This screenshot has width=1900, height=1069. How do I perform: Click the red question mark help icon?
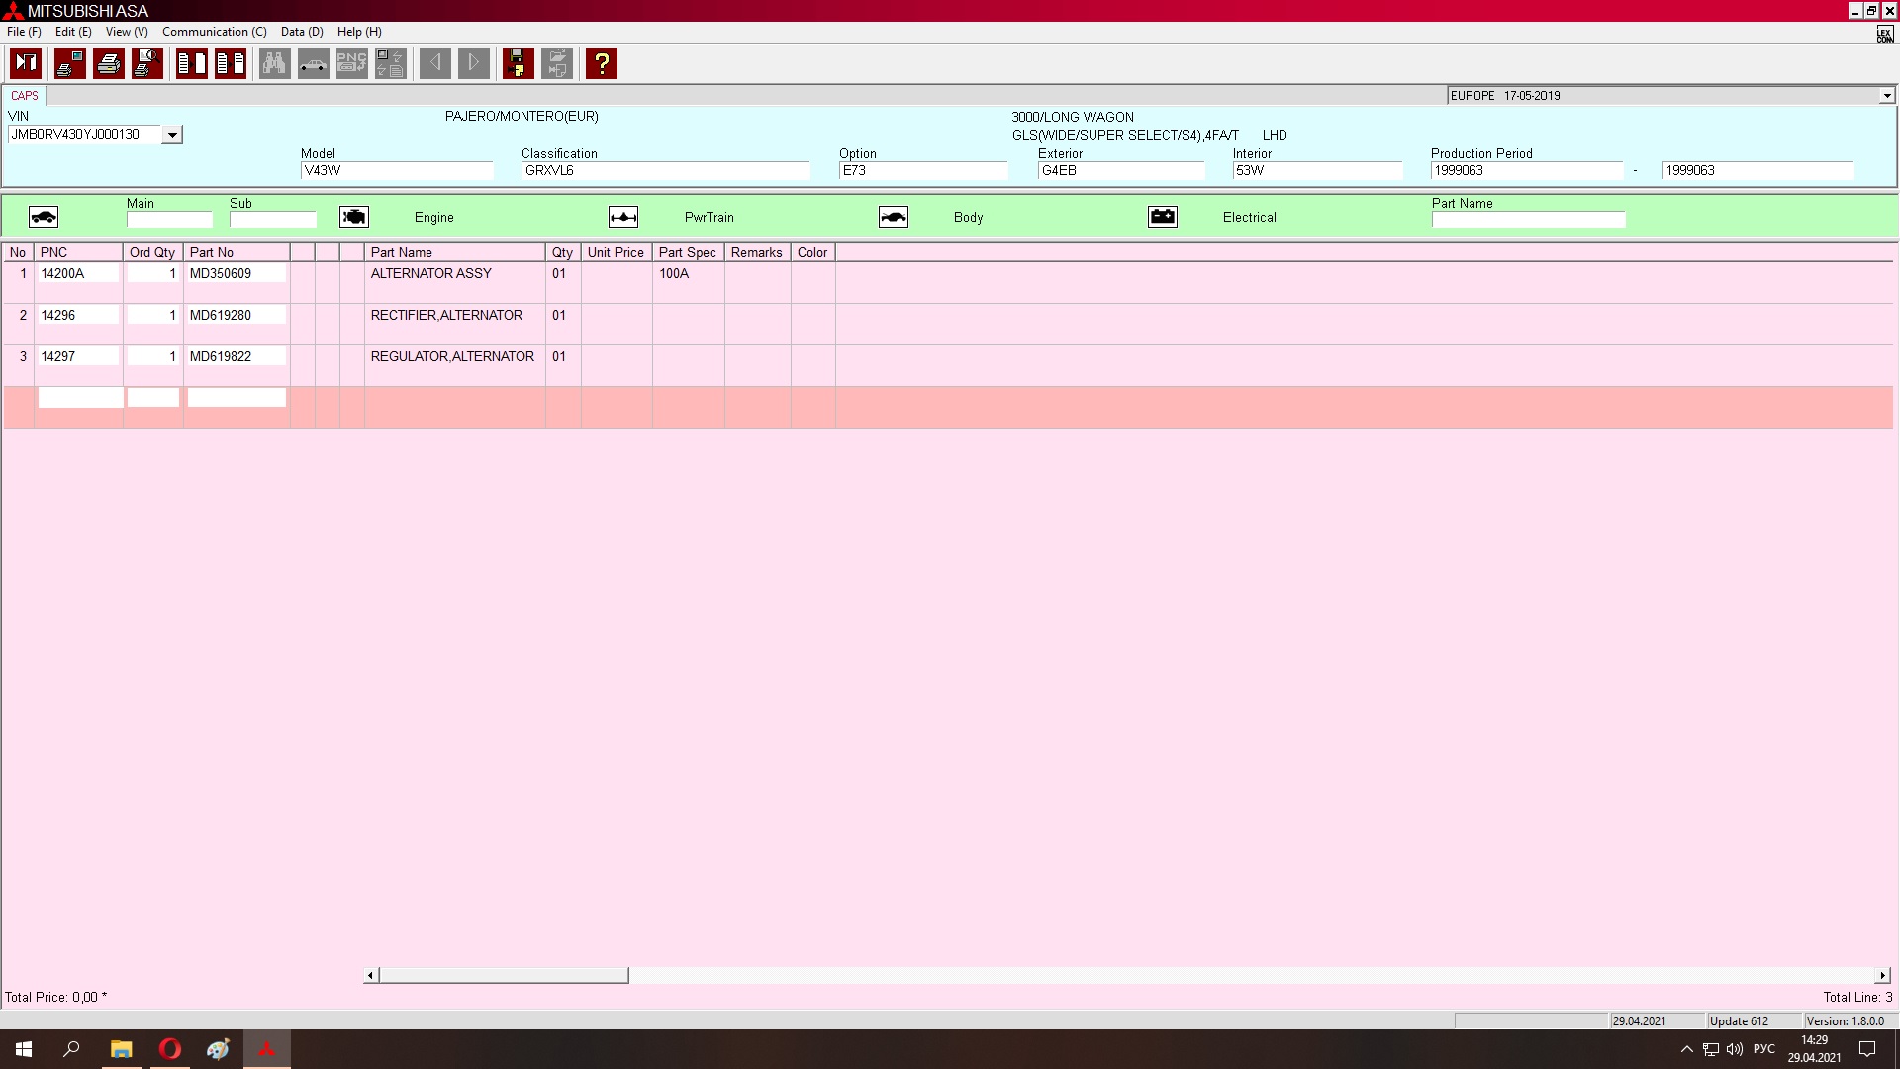[x=601, y=63]
